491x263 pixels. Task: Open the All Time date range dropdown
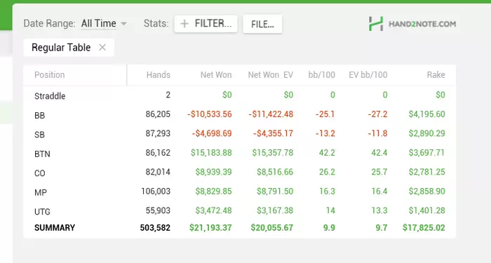[104, 23]
